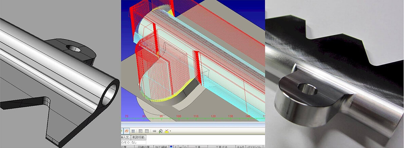Click the ruler mark labeled 130

tap(230, 116)
